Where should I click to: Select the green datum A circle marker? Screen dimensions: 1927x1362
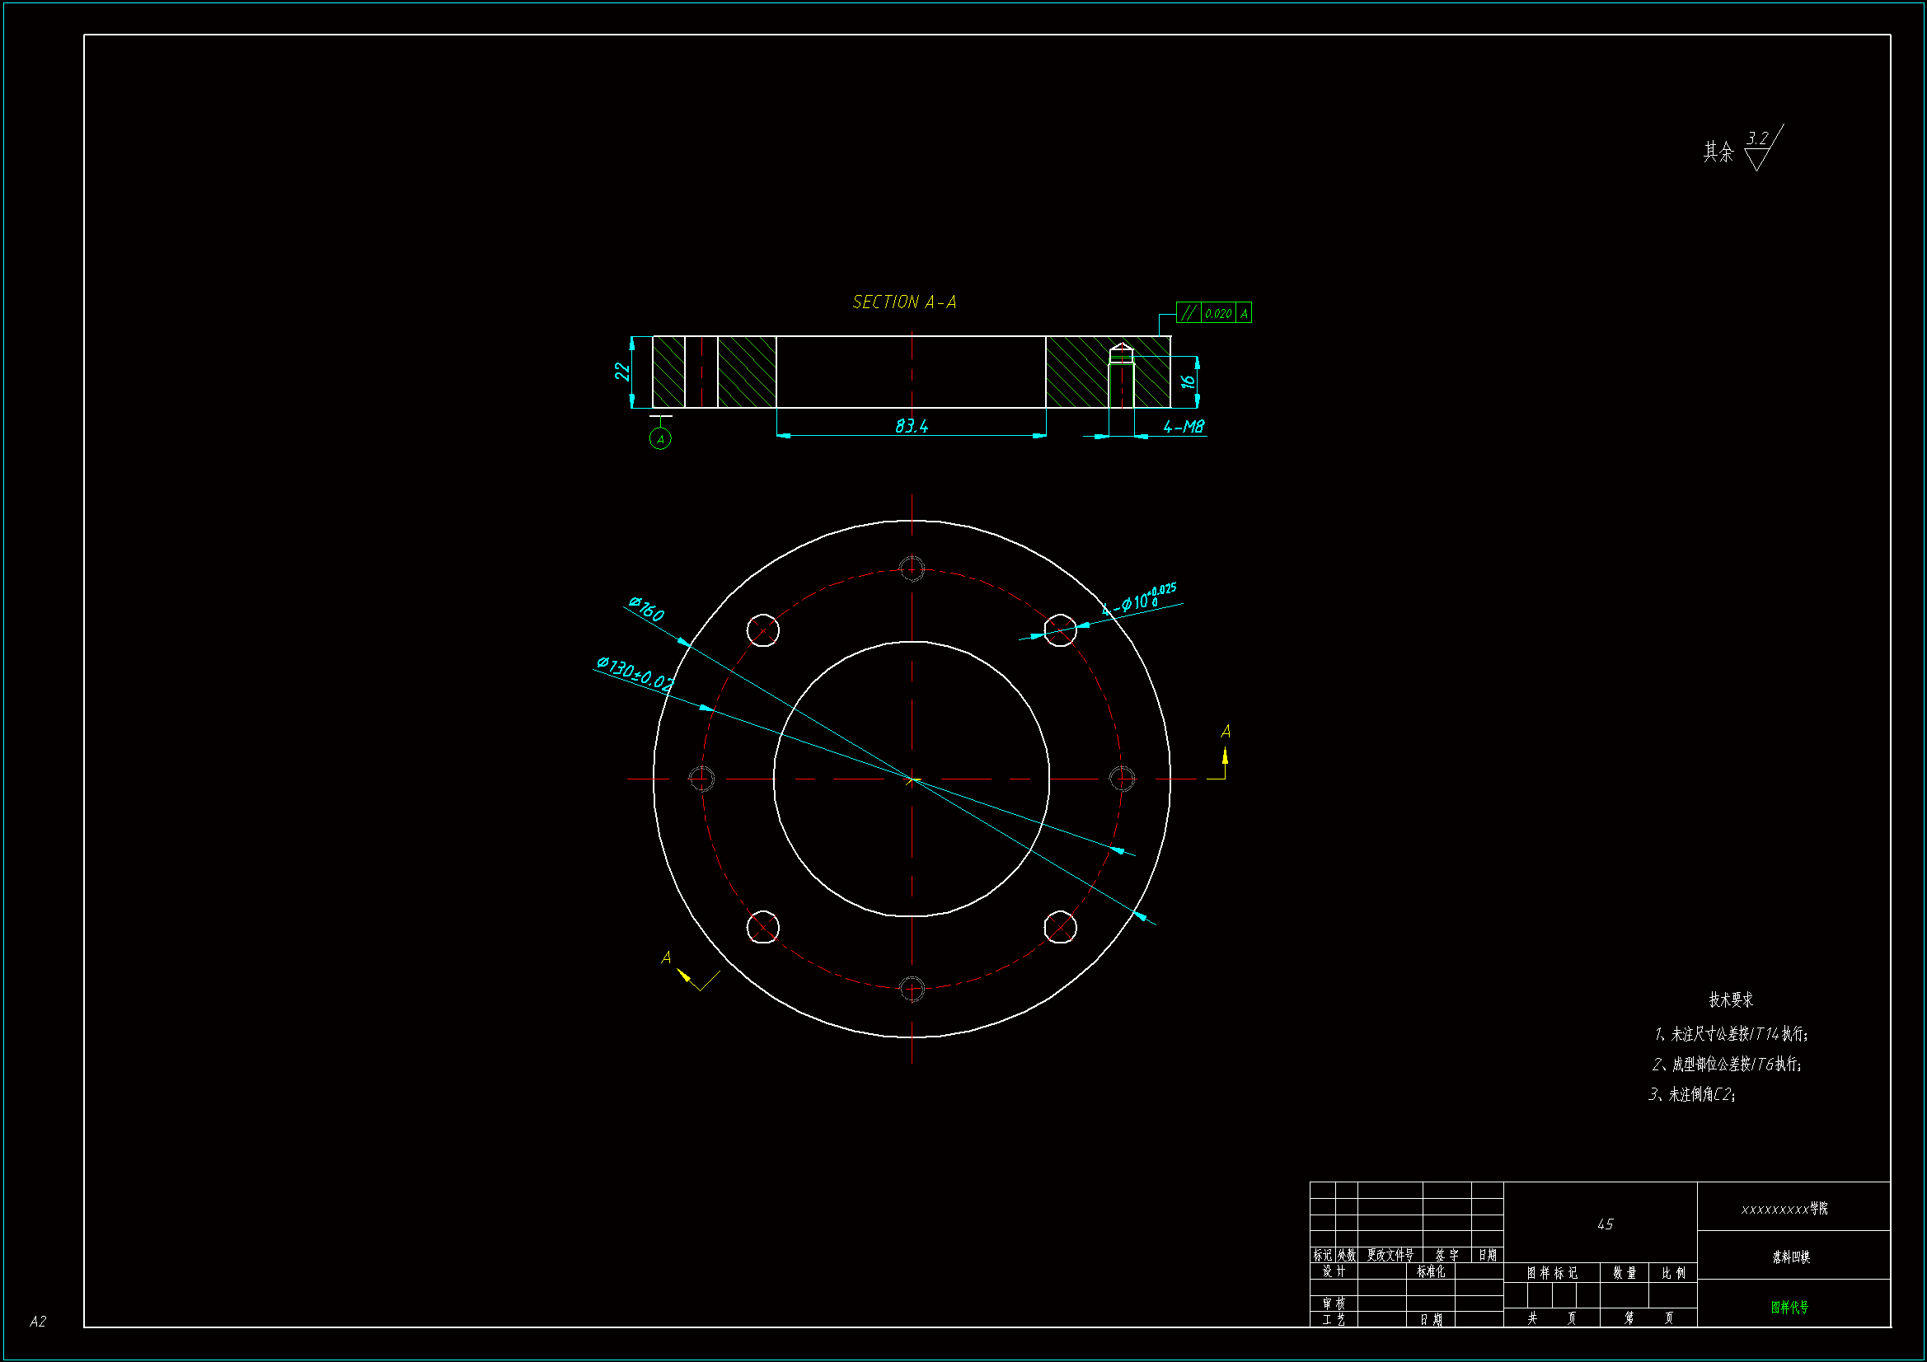[660, 439]
